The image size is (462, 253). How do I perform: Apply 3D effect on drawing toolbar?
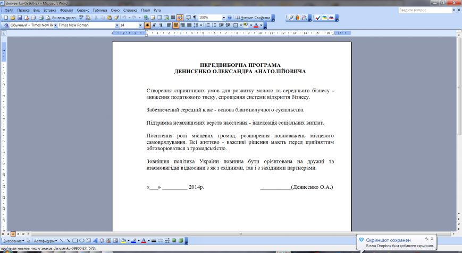tap(181, 241)
